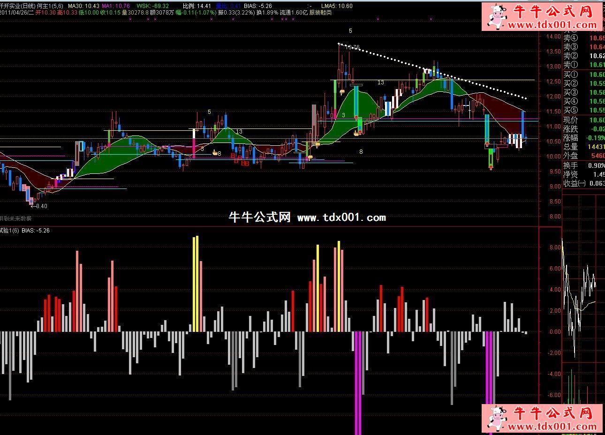This screenshot has width=605, height=435.
Task: Click the pointing hand icon beside number 8
Action: pos(215,152)
